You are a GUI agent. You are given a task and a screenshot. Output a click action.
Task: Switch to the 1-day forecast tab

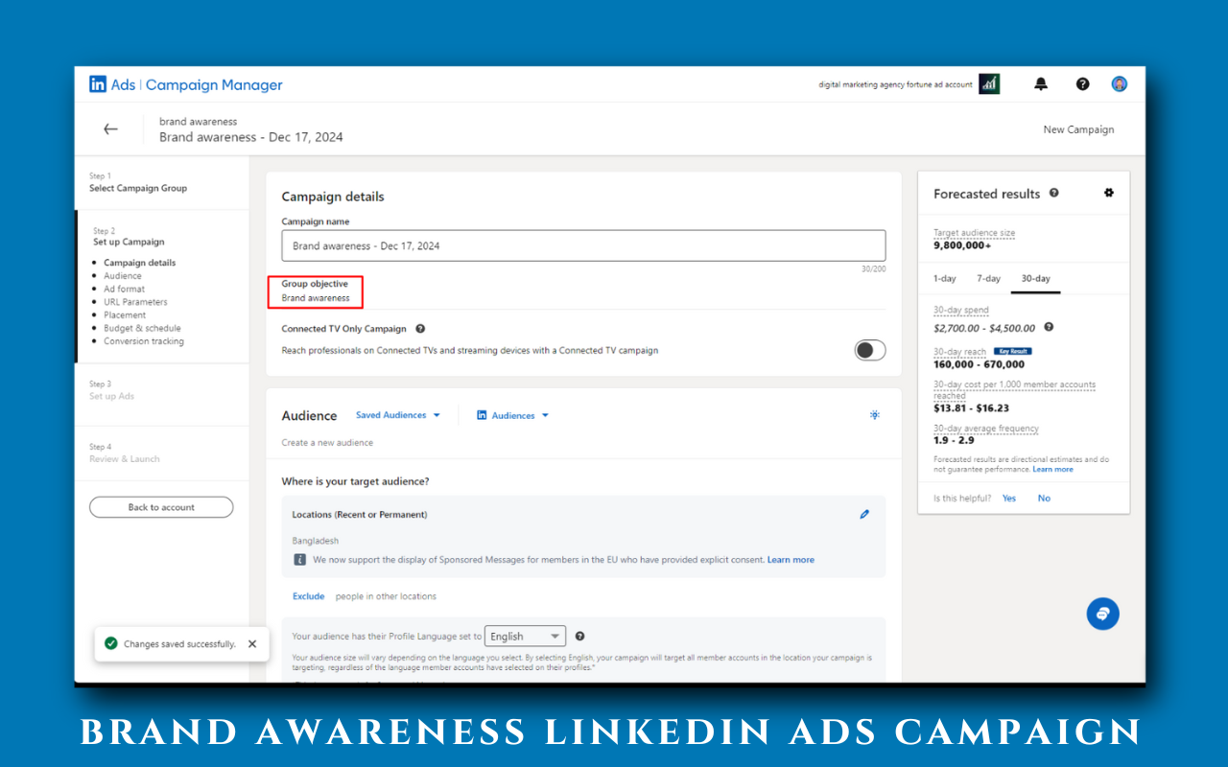pyautogui.click(x=945, y=278)
